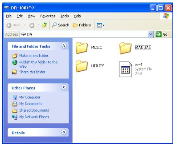Click Publish this folder to the Web
Image resolution: width=173 pixels, height=144 pixels.
point(38,64)
